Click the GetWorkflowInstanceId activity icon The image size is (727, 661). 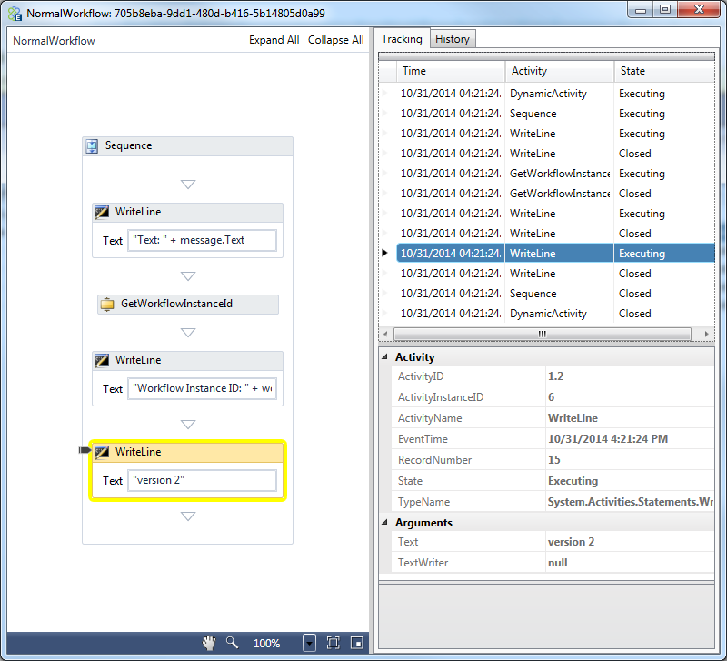107,305
